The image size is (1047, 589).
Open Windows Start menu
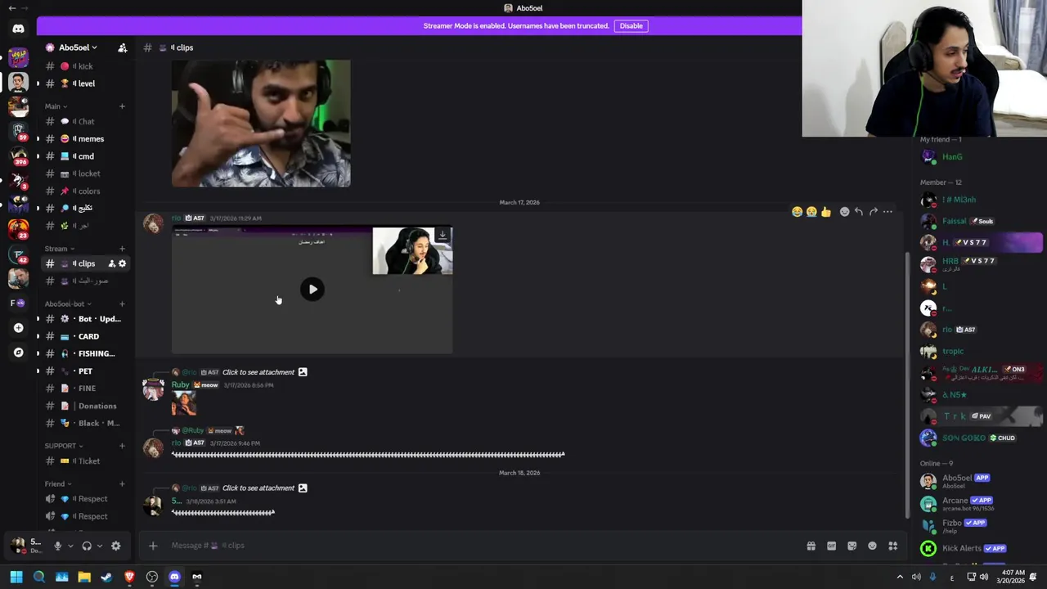tap(16, 577)
